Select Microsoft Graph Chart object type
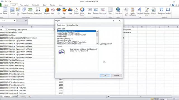Screen dimensions: 179x100 [76, 40]
